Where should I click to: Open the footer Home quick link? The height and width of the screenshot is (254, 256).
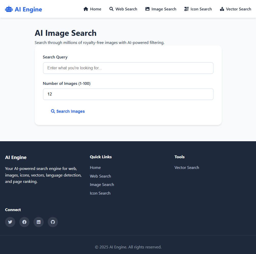[95, 168]
